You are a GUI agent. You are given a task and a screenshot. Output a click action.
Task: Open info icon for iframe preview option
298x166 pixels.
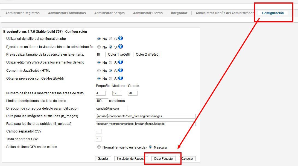click(x=121, y=46)
